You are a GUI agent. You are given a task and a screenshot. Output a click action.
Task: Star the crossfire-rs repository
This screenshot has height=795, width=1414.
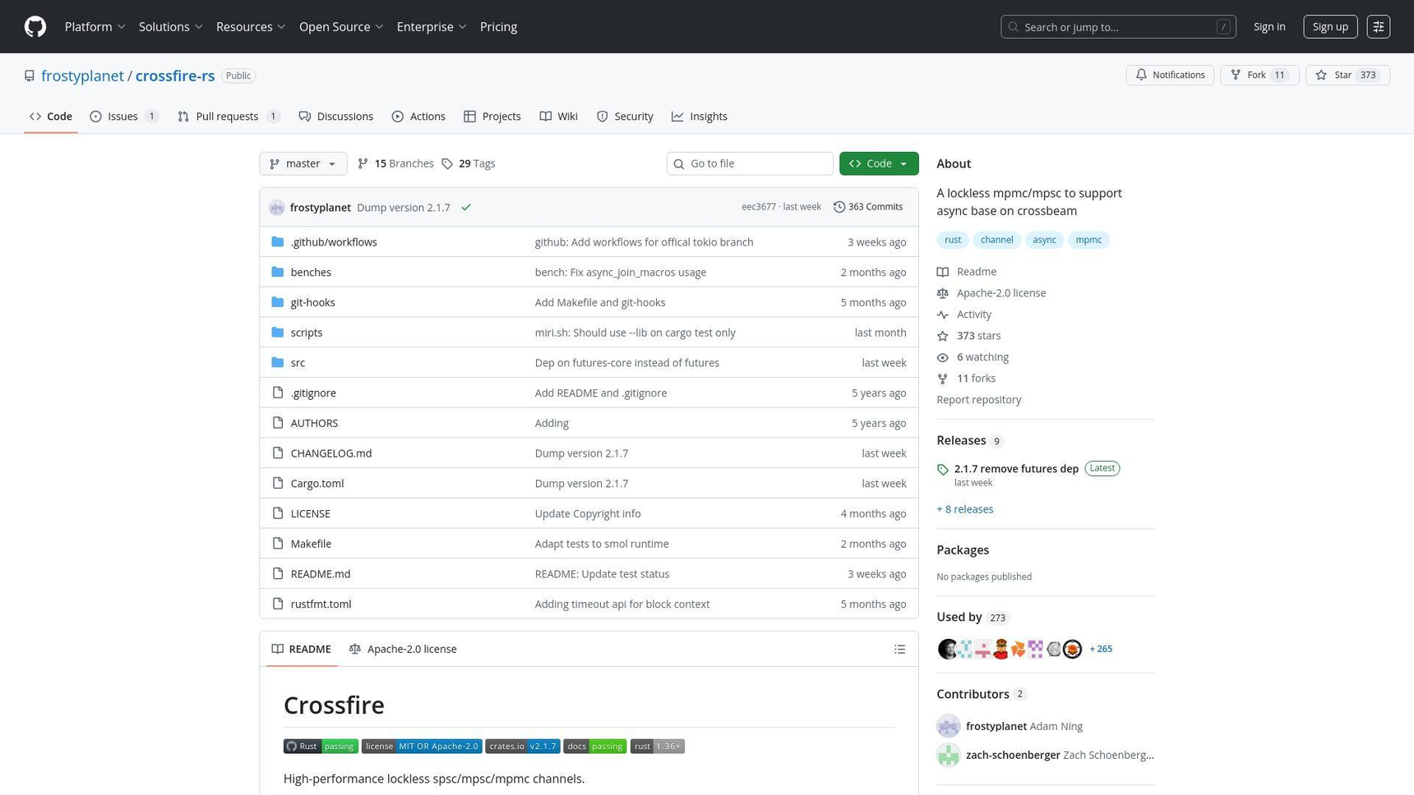(1347, 75)
